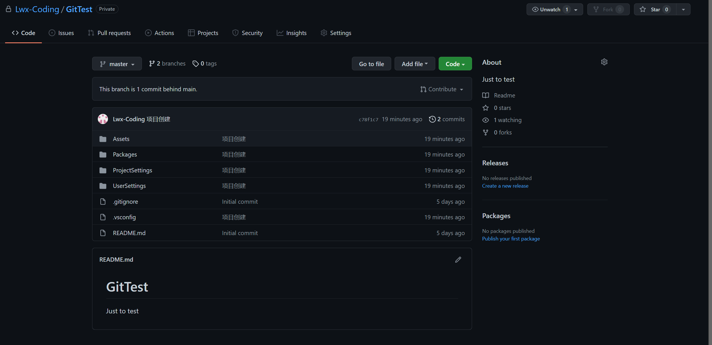
Task: Open the Lwx-Coding avatar in the commit row
Action: click(x=103, y=119)
